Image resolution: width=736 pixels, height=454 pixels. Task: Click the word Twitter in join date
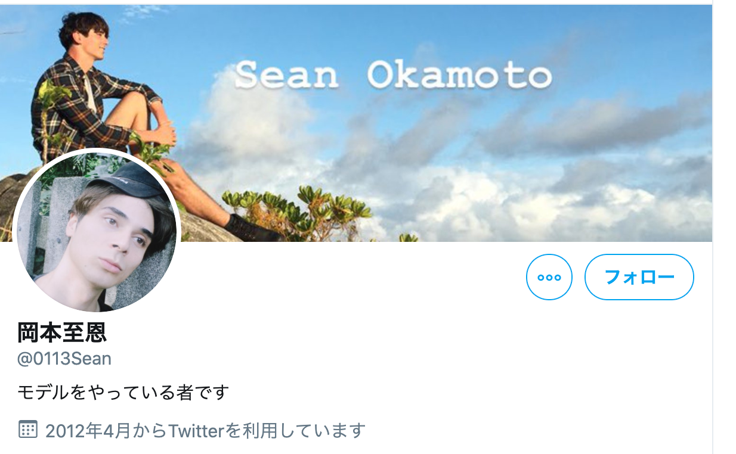[194, 430]
